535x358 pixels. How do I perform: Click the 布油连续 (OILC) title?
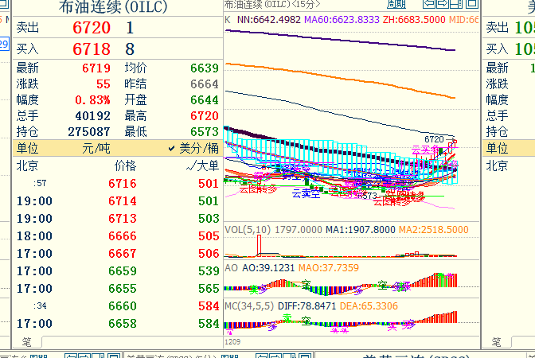pyautogui.click(x=115, y=7)
